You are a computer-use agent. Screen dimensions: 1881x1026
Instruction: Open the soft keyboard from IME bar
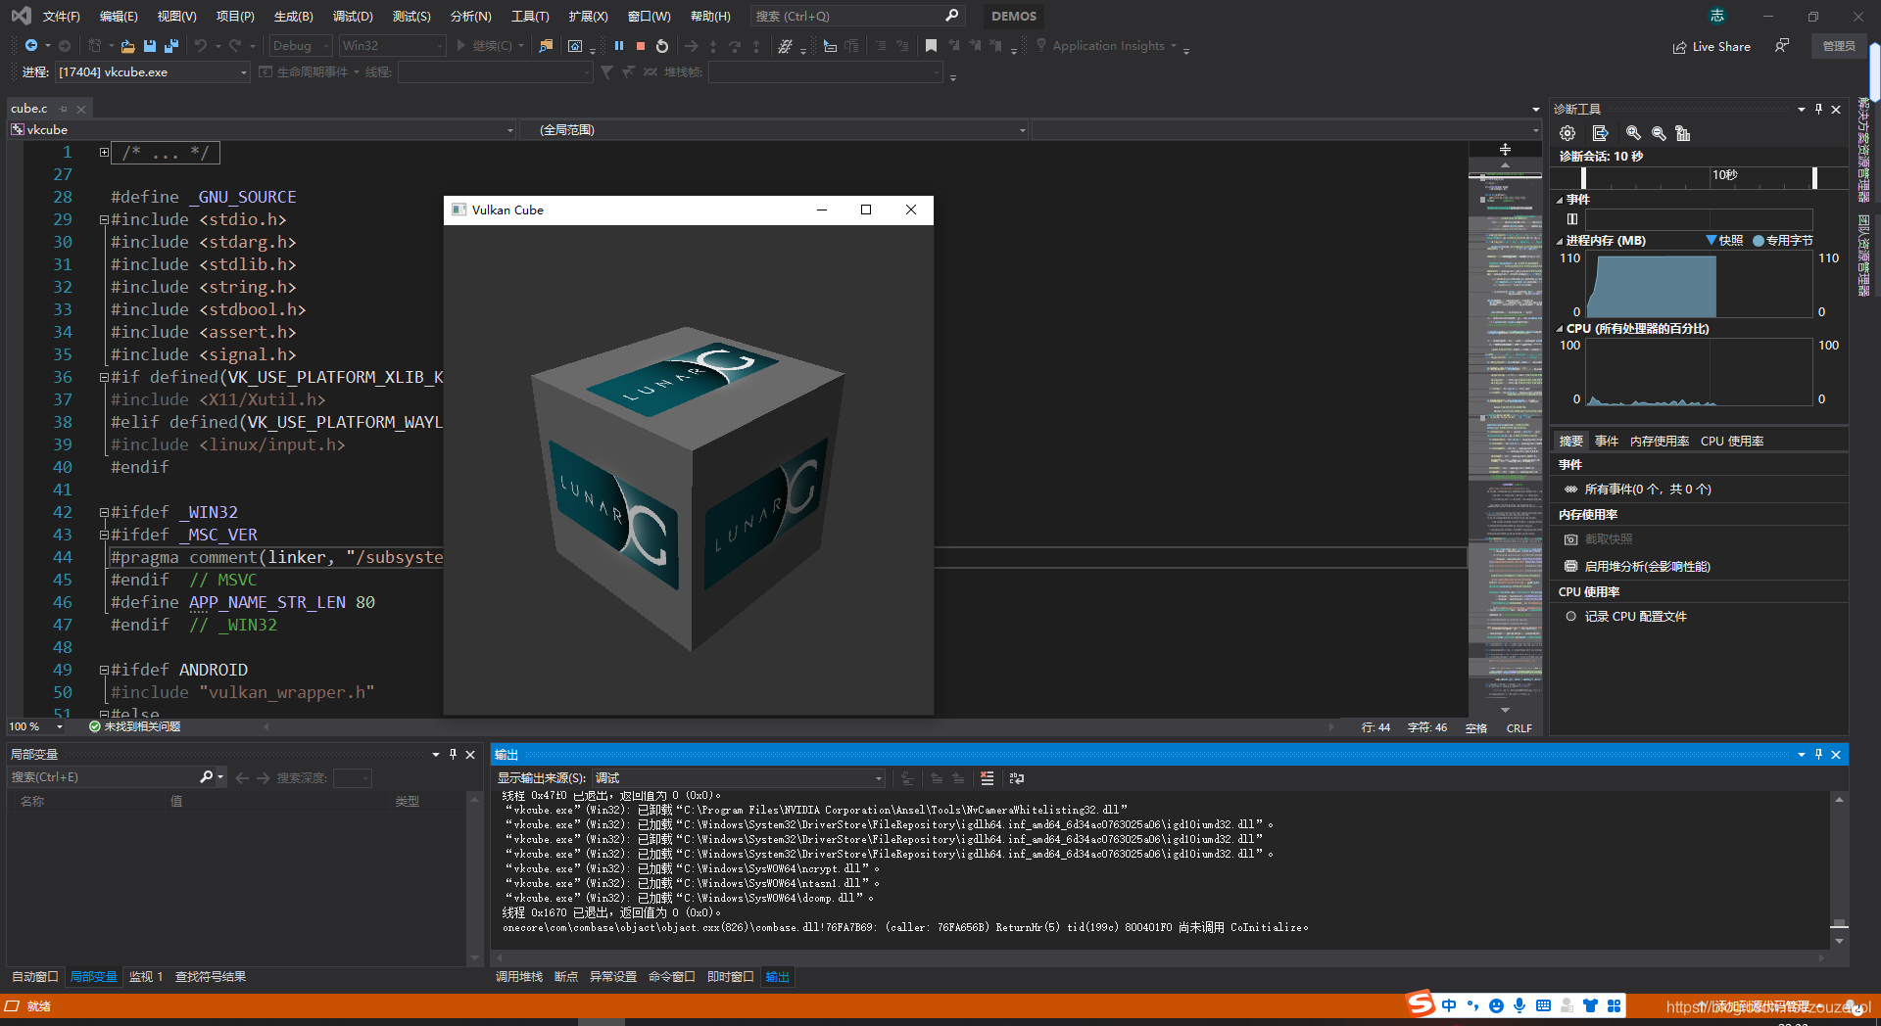point(1543,1005)
